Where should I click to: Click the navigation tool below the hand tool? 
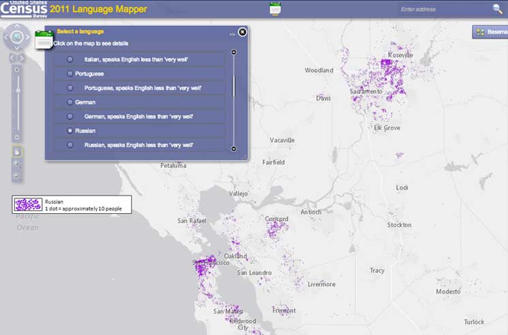[x=17, y=163]
